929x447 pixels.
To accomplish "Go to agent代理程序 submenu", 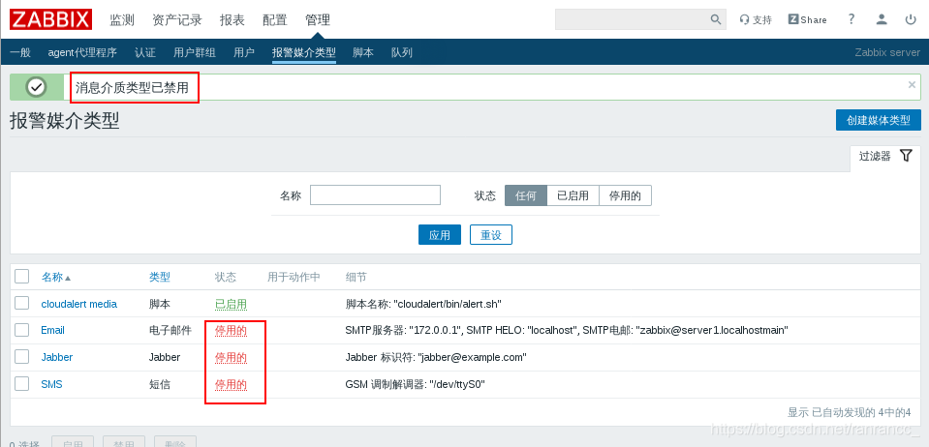I will (x=82, y=52).
